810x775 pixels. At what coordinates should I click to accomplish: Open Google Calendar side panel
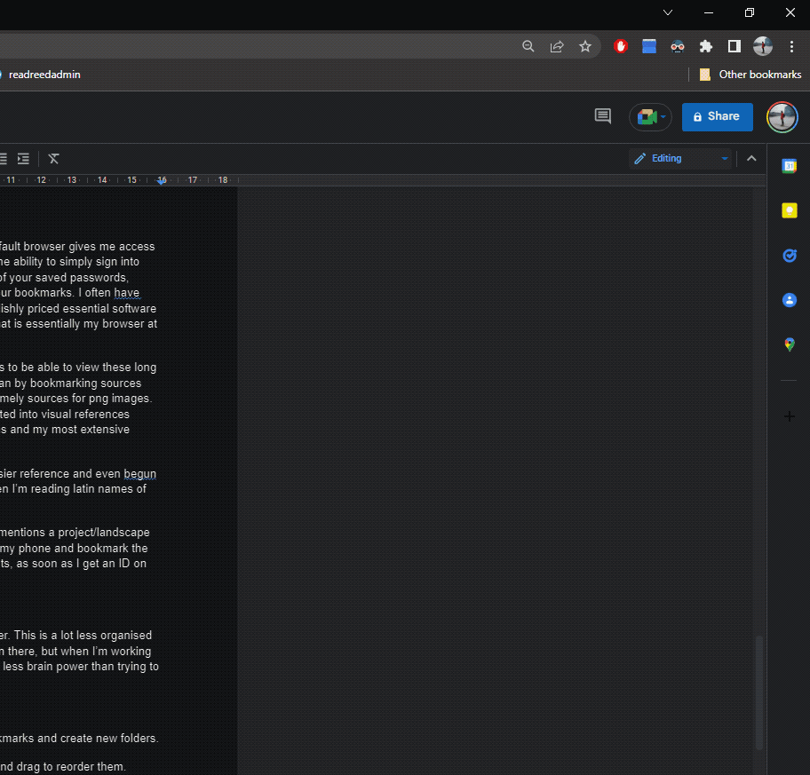(789, 166)
